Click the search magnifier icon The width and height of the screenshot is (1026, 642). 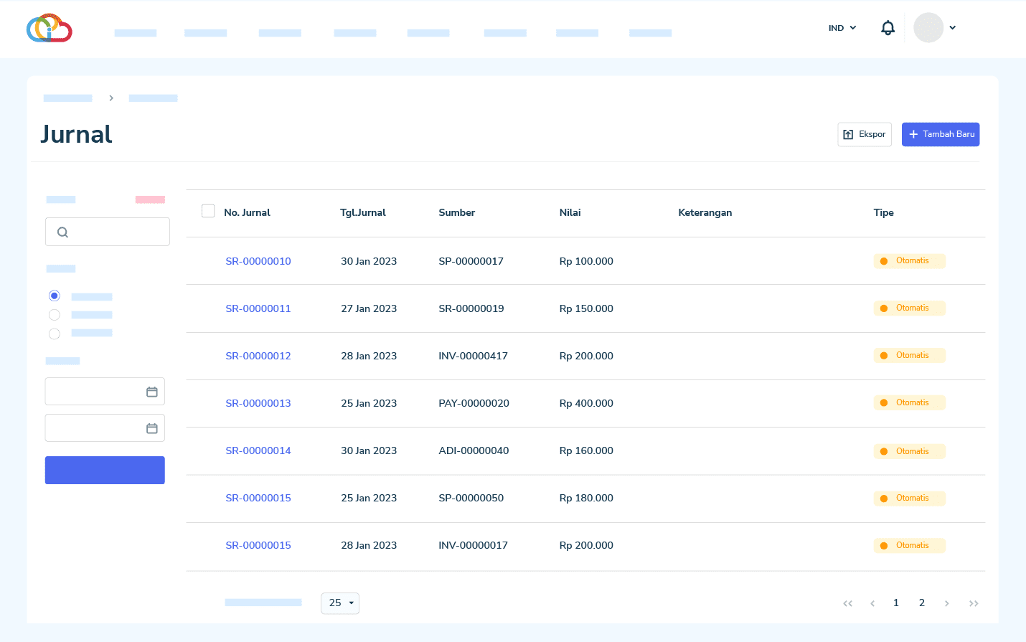[x=63, y=232]
